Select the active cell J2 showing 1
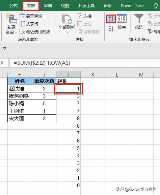Screen dimensions: 160x195 point(68,89)
